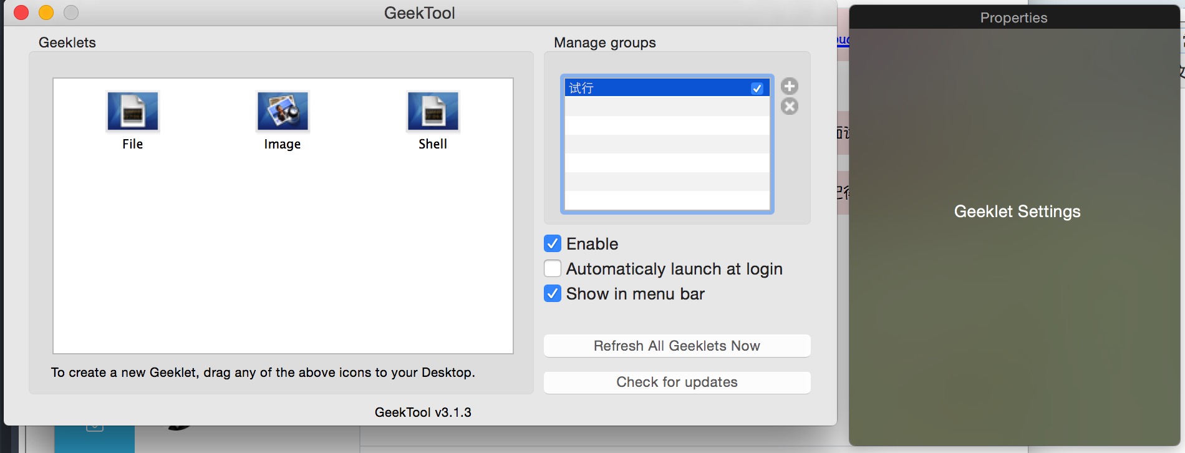Uncheck Show in menu bar
Image resolution: width=1185 pixels, height=453 pixels.
click(x=553, y=293)
